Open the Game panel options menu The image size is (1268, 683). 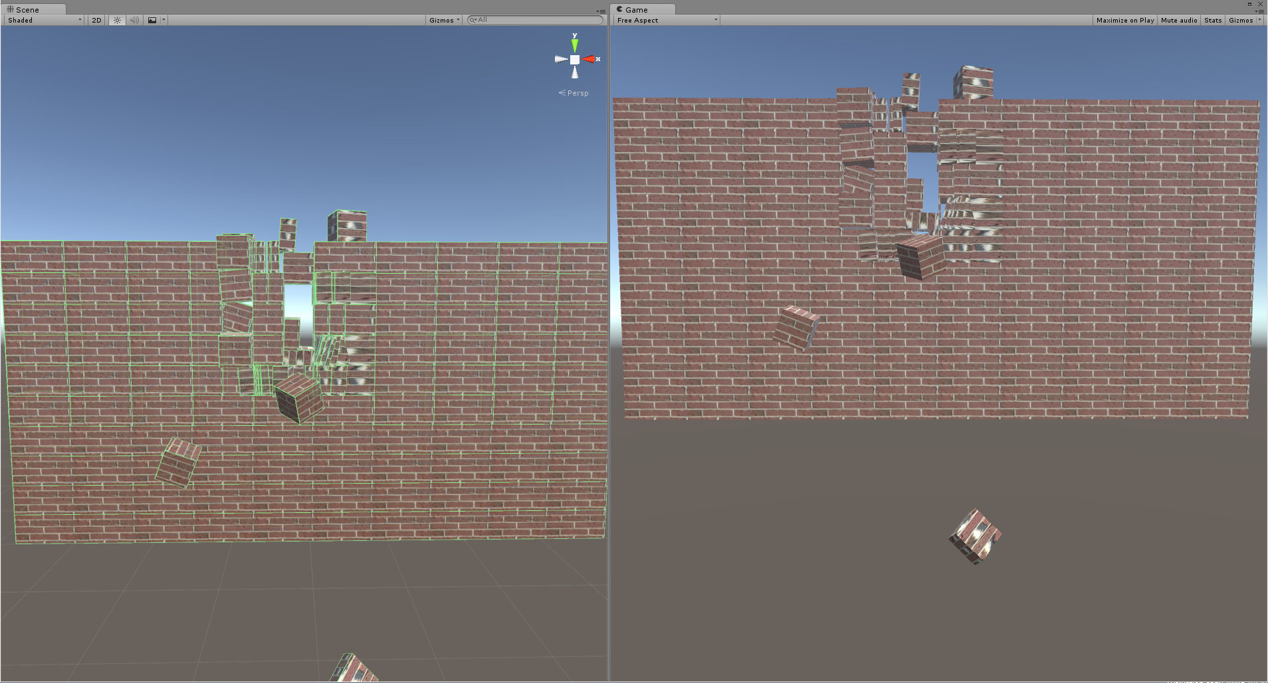[1260, 11]
